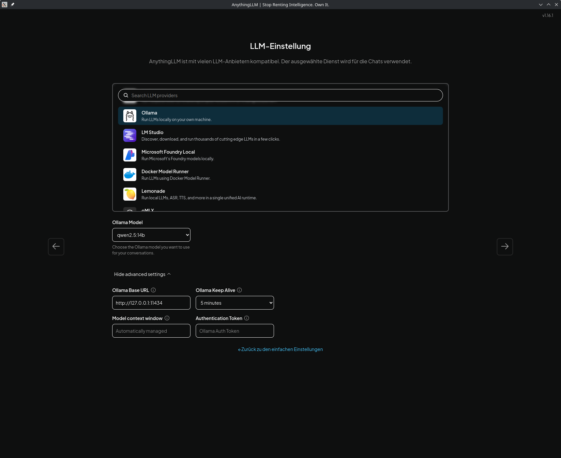Select the Ollama llama icon
The height and width of the screenshot is (458, 561).
(x=130, y=116)
